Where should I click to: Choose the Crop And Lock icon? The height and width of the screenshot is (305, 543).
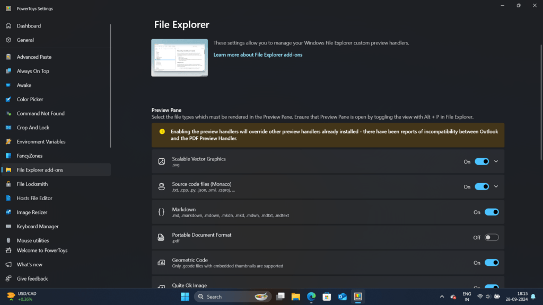(x=8, y=128)
